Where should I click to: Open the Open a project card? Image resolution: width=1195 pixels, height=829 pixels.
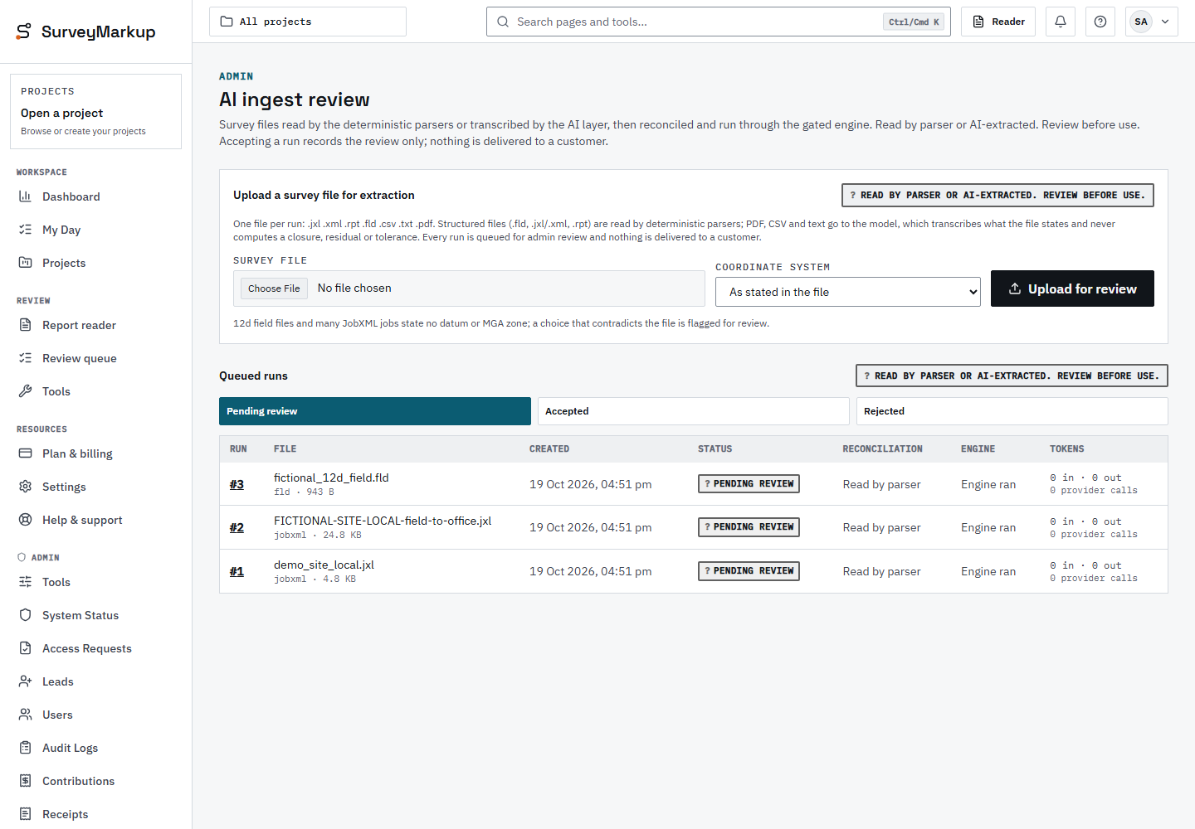[95, 112]
